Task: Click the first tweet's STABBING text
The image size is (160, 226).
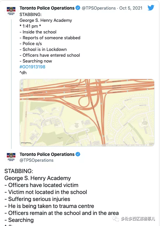Action: click(31, 15)
